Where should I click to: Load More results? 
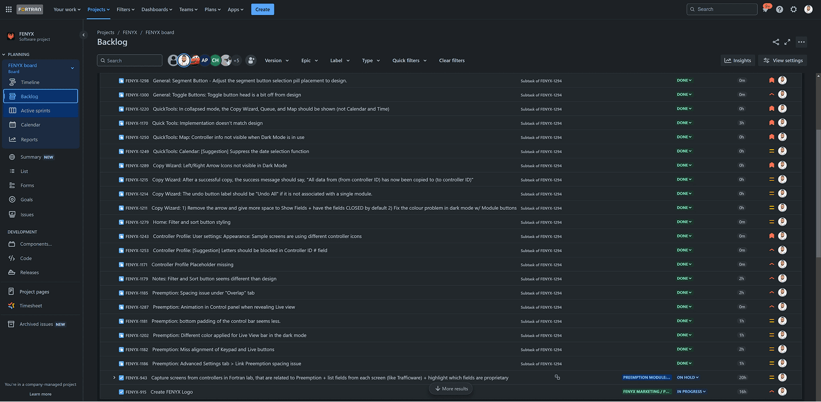coord(451,388)
